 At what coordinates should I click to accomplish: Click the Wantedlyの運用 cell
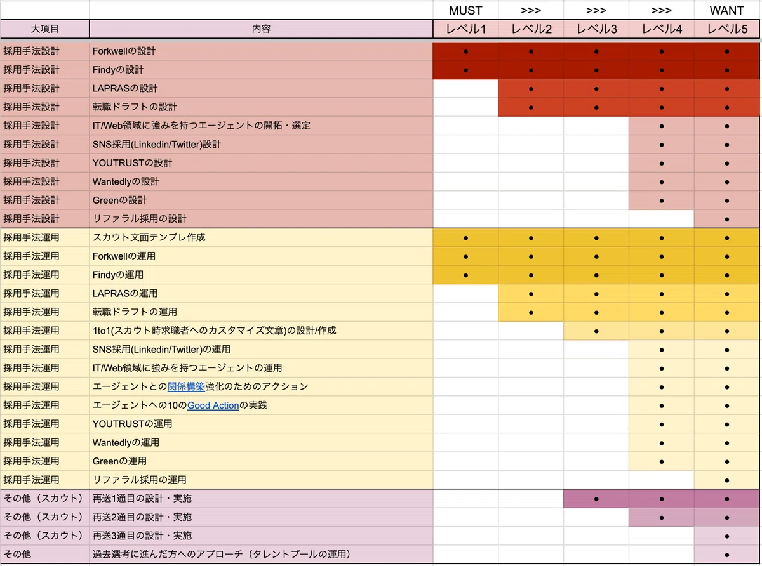point(261,442)
